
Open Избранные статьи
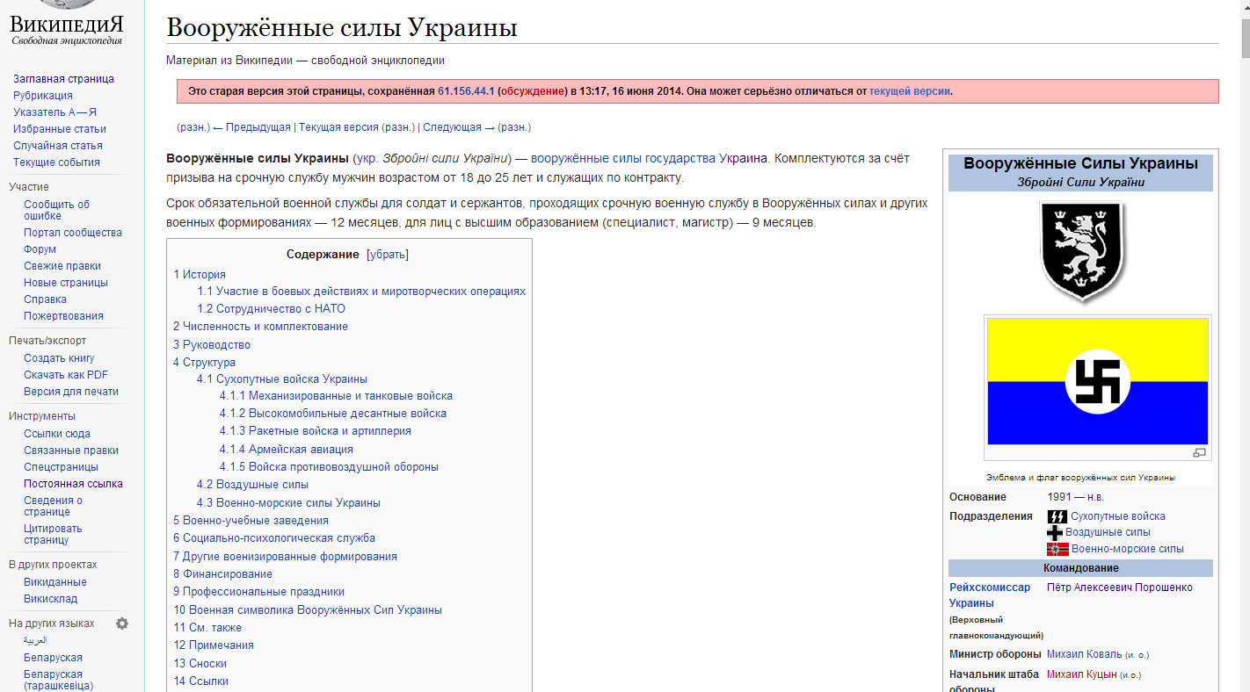(x=60, y=129)
